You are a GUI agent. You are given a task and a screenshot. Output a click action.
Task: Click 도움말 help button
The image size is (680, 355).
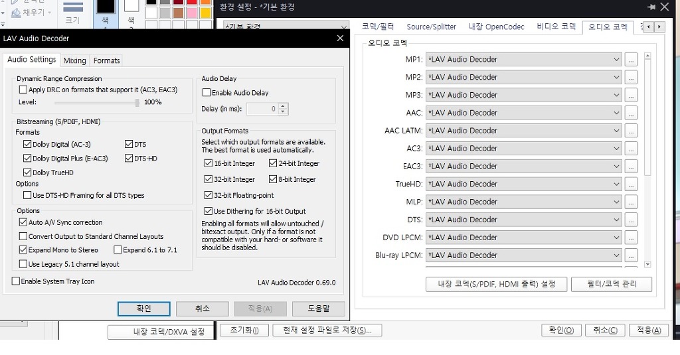tap(319, 309)
